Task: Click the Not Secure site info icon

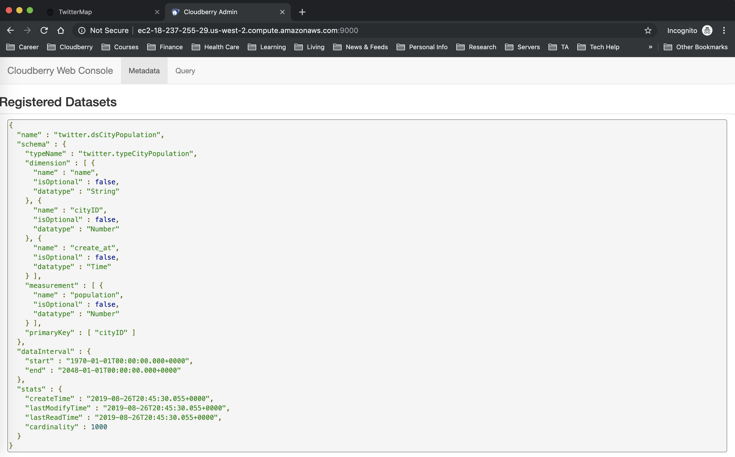Action: pyautogui.click(x=82, y=30)
